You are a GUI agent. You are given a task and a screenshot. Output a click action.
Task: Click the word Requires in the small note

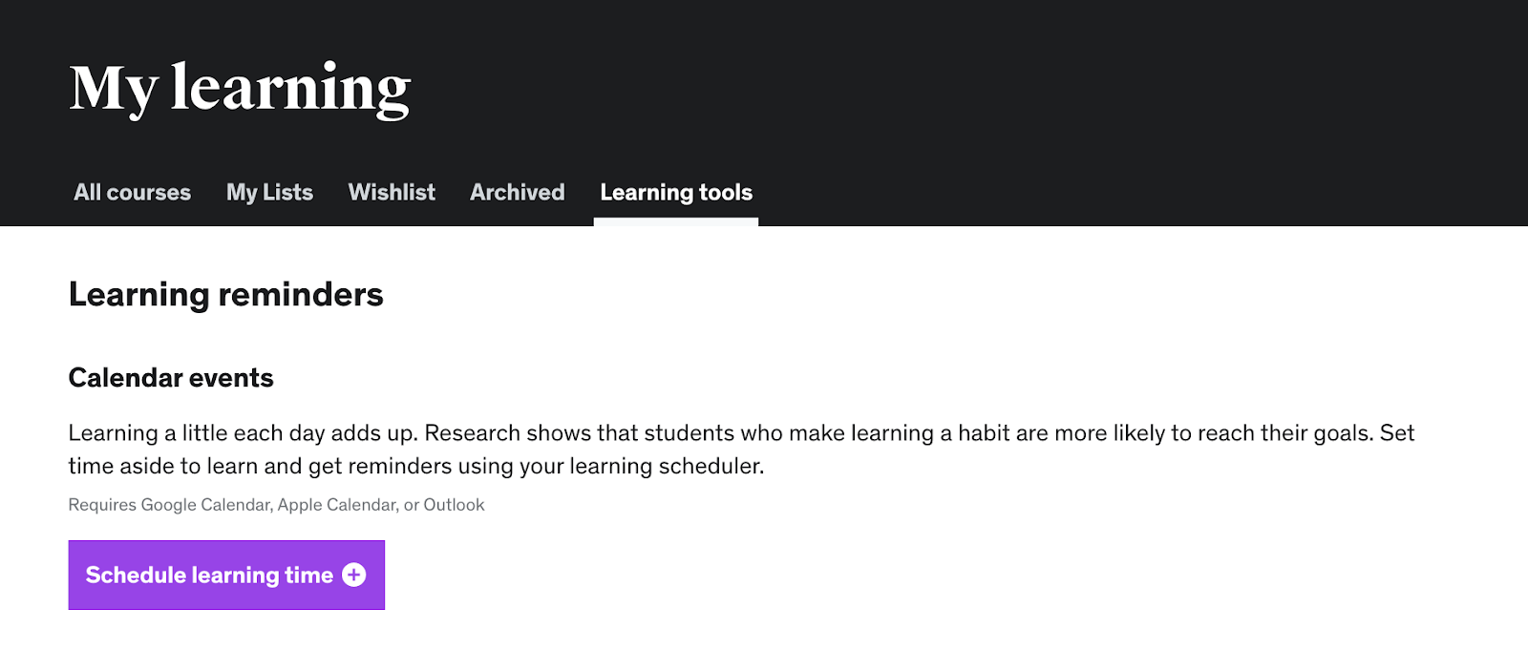click(102, 505)
